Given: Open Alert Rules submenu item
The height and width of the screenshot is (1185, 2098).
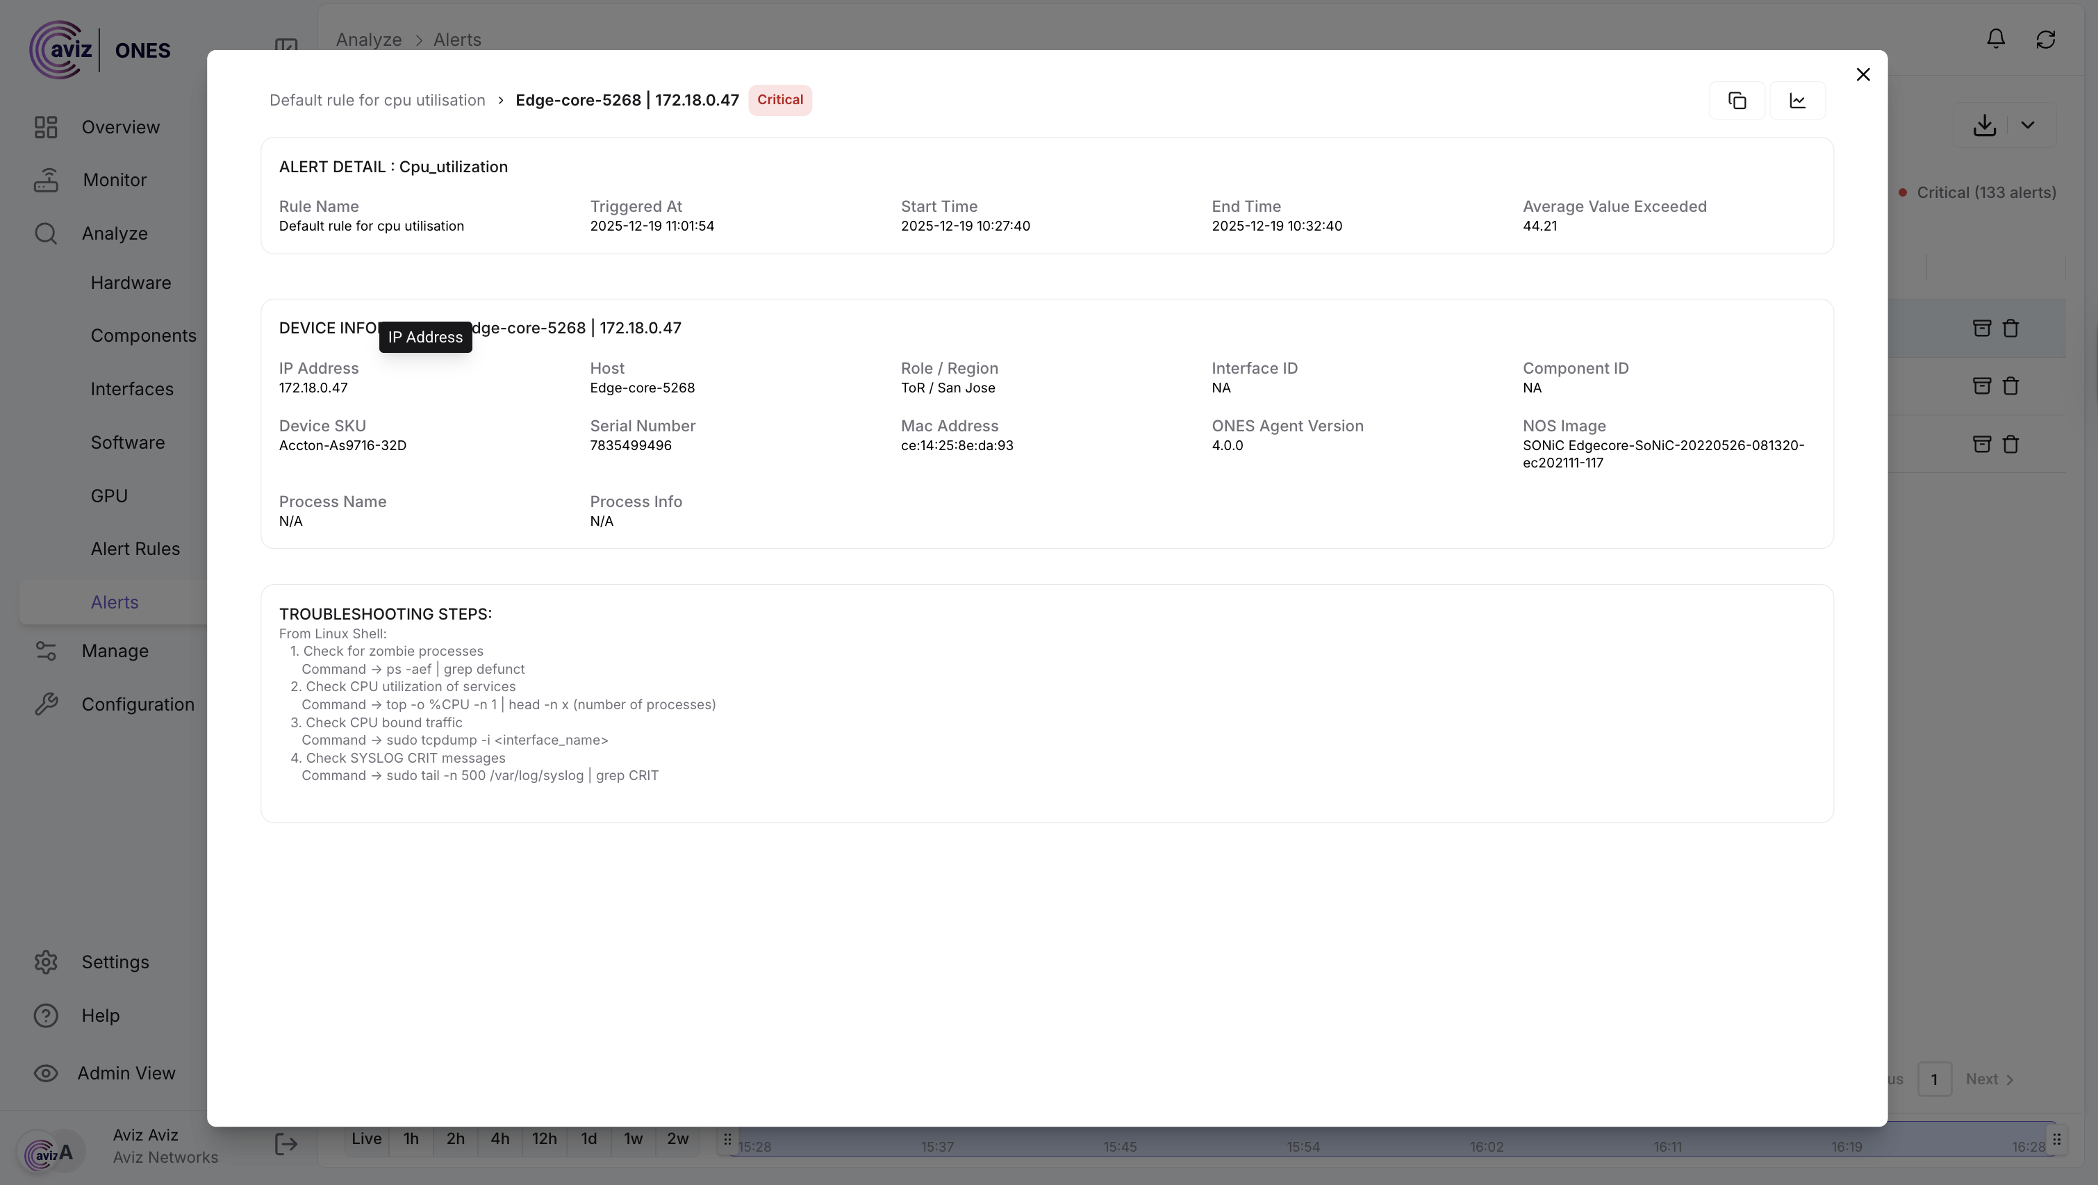Looking at the screenshot, I should click(135, 549).
